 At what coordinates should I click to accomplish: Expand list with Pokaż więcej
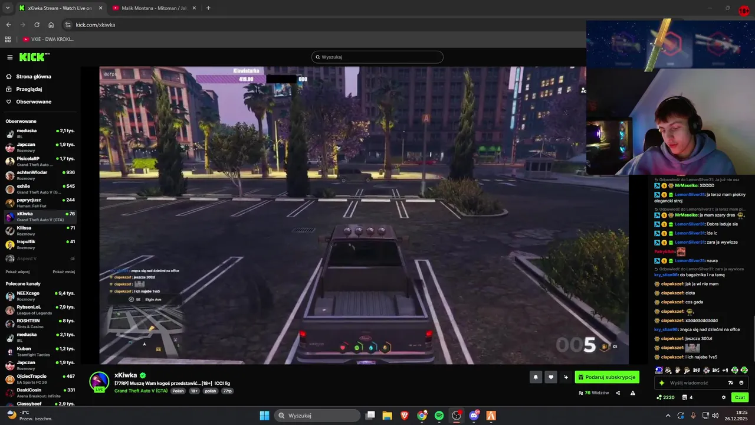(x=18, y=272)
